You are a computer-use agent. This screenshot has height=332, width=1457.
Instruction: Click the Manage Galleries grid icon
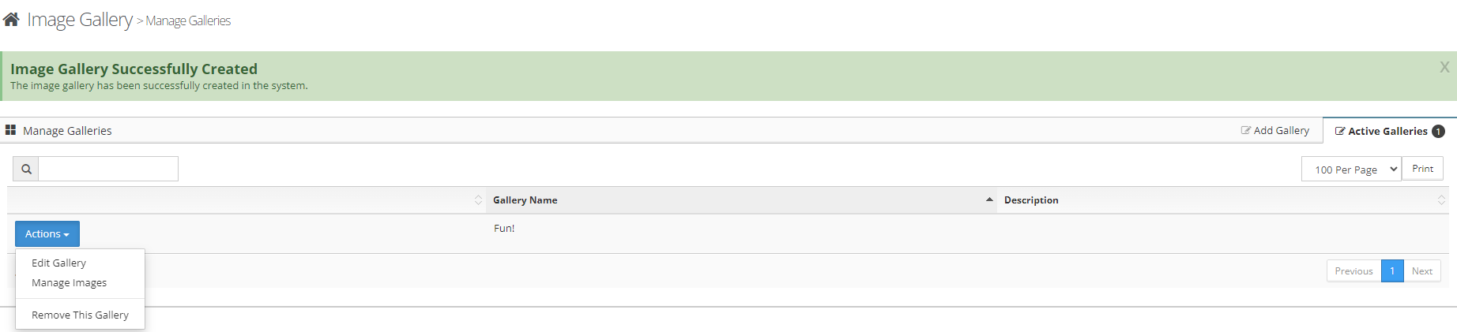click(x=11, y=130)
